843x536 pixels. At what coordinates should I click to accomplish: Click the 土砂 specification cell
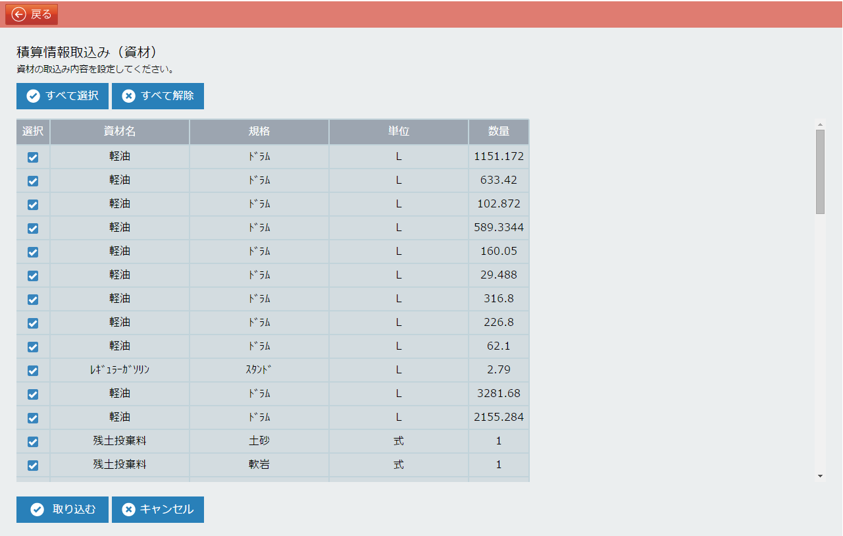[x=259, y=441]
